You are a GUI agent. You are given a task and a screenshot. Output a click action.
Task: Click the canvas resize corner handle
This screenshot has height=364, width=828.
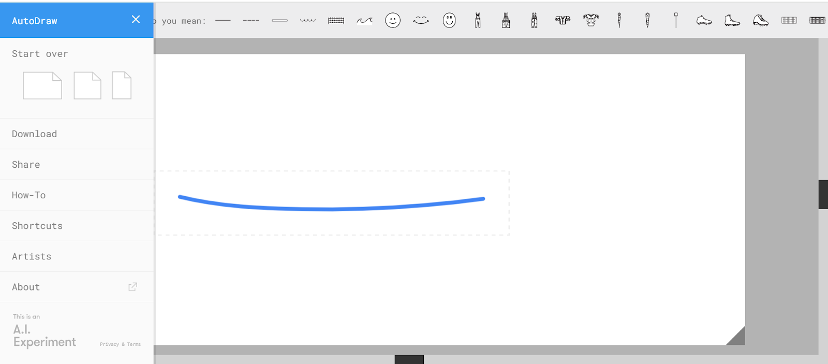pos(738,338)
